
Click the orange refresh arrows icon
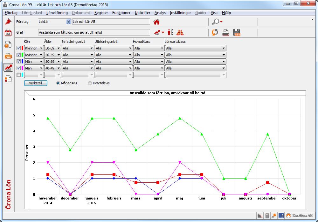215,32
